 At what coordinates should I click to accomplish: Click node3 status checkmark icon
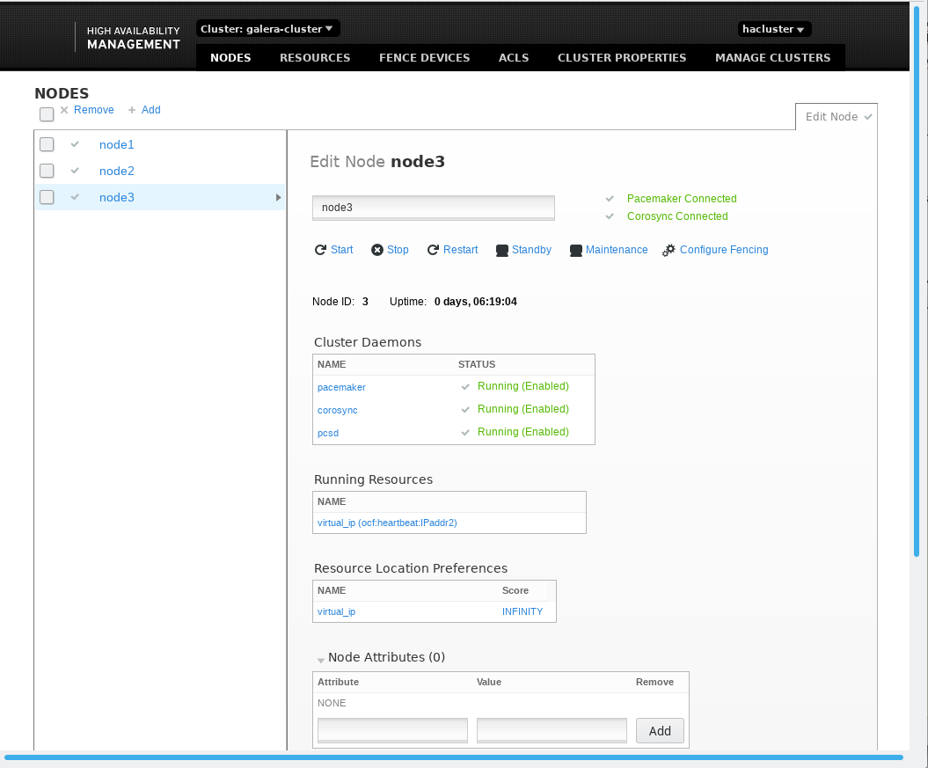point(75,197)
